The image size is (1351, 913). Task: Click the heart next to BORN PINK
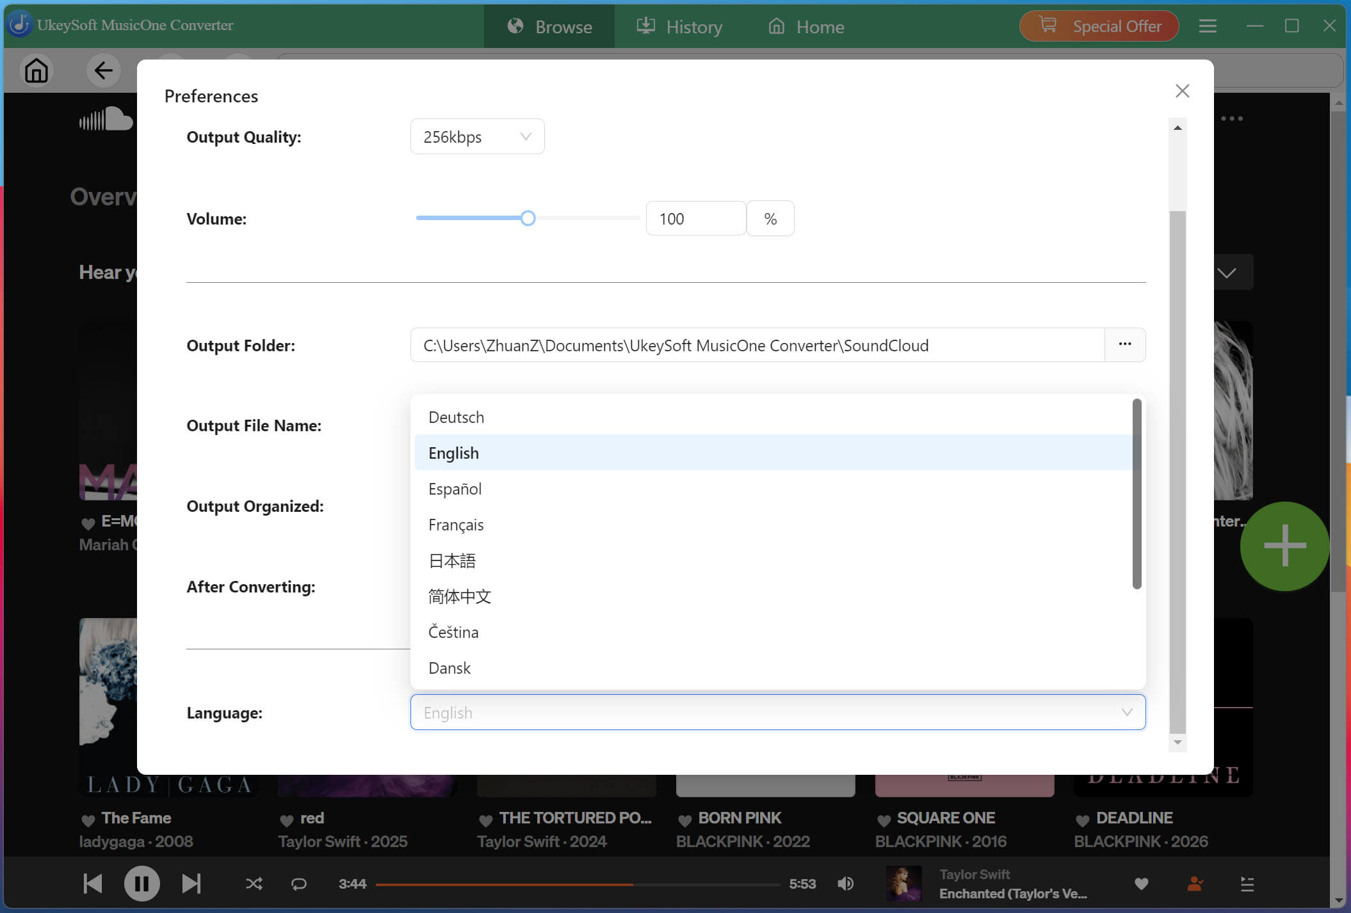[x=684, y=820]
